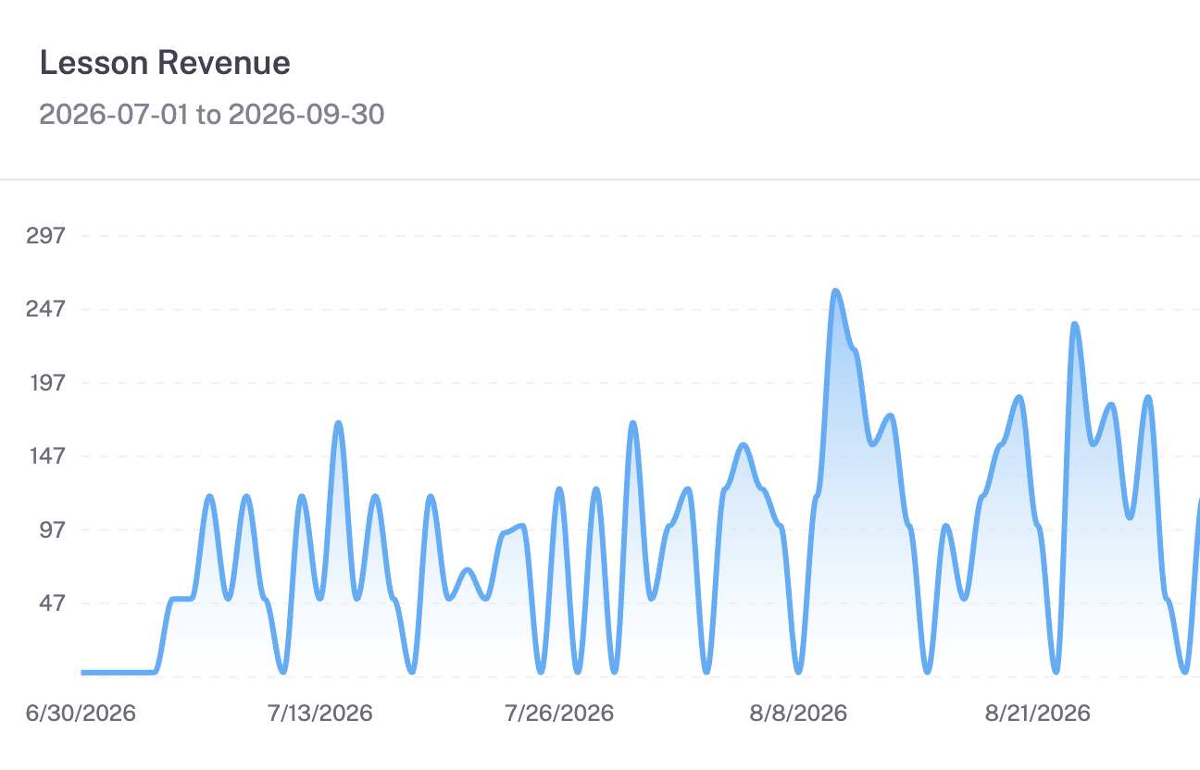Click the x-axis date "6/30/2026"
This screenshot has width=1200, height=770.
point(81,714)
